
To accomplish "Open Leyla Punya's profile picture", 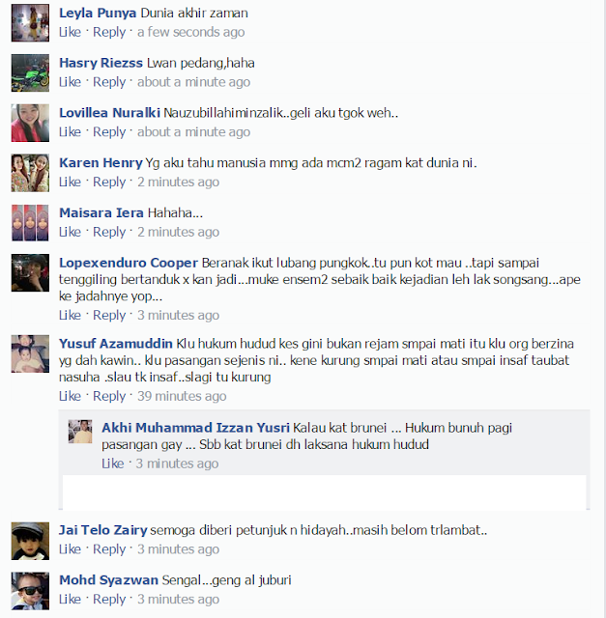I will click(30, 23).
